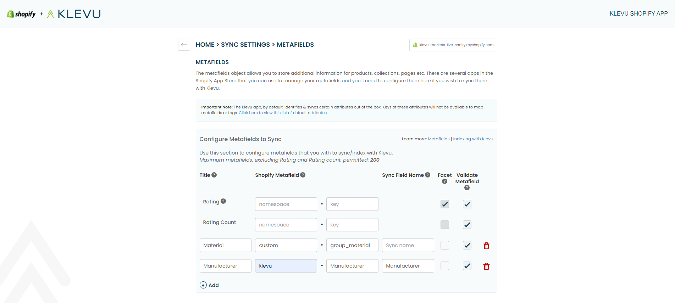Click the Material Sync name field

[x=408, y=245]
